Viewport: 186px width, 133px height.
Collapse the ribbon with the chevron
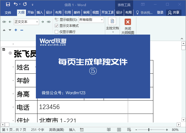(182, 39)
